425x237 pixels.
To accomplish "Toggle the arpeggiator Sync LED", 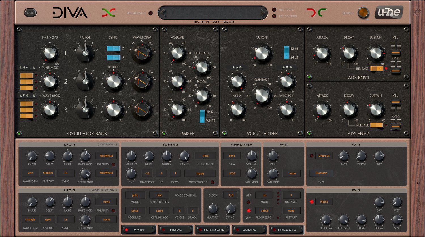I will pyautogui.click(x=249, y=211).
